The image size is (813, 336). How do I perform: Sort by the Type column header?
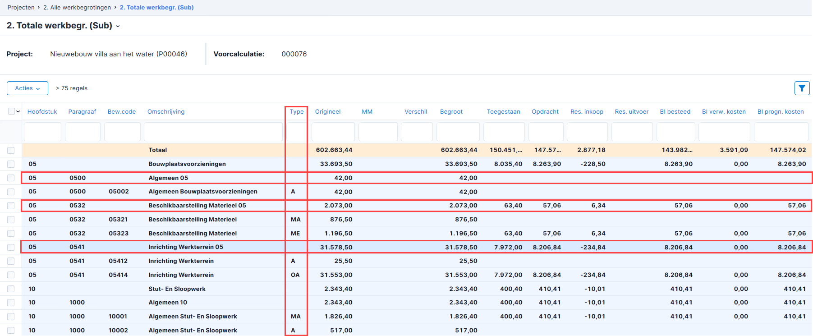tap(297, 111)
